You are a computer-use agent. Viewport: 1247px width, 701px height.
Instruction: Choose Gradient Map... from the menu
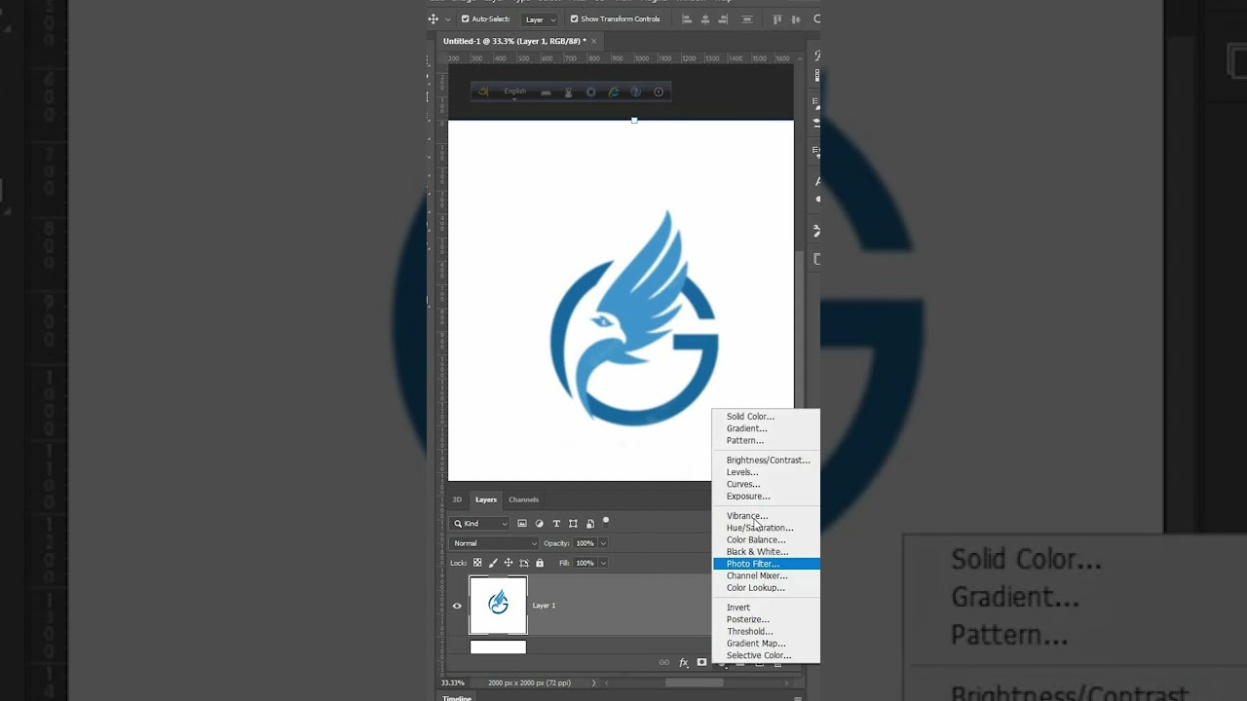click(767, 644)
